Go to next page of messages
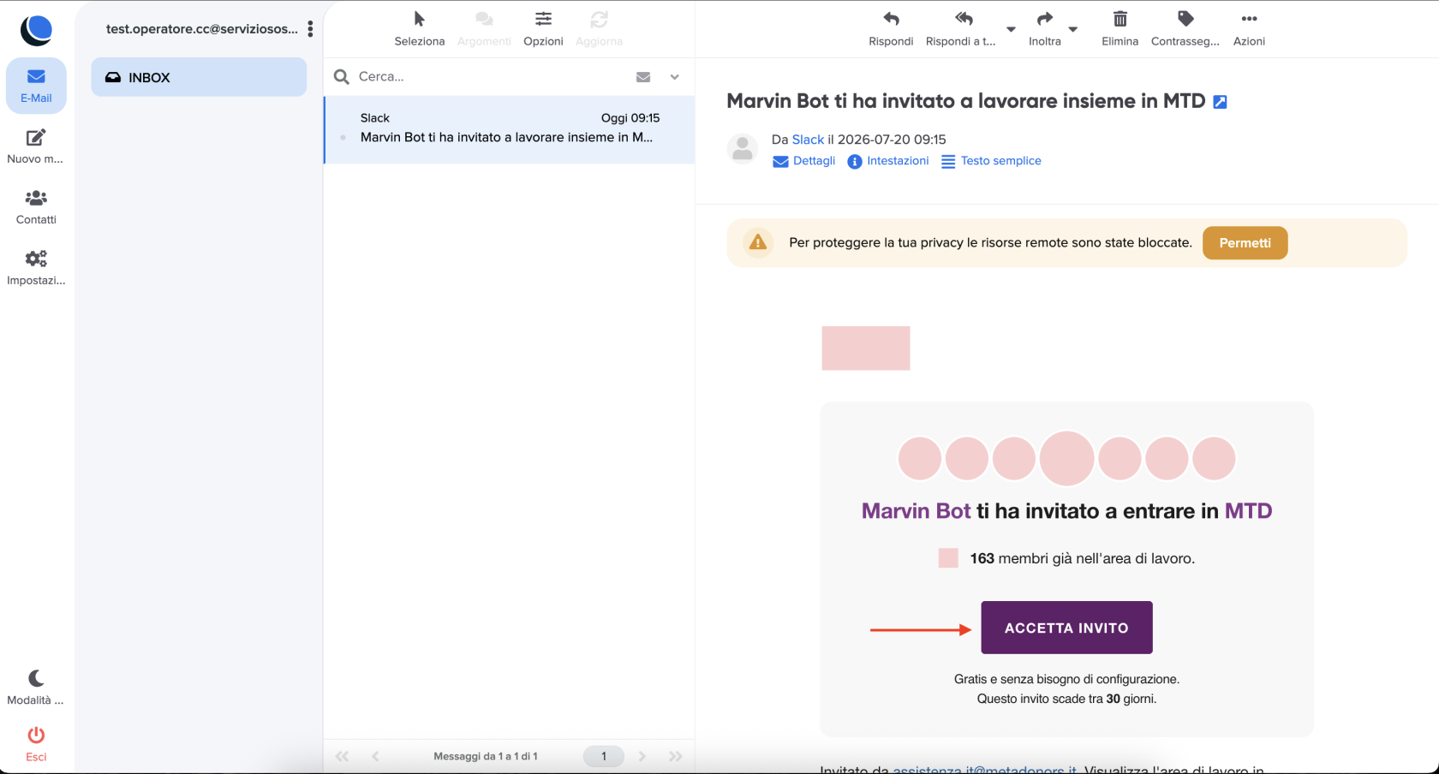 click(x=642, y=756)
